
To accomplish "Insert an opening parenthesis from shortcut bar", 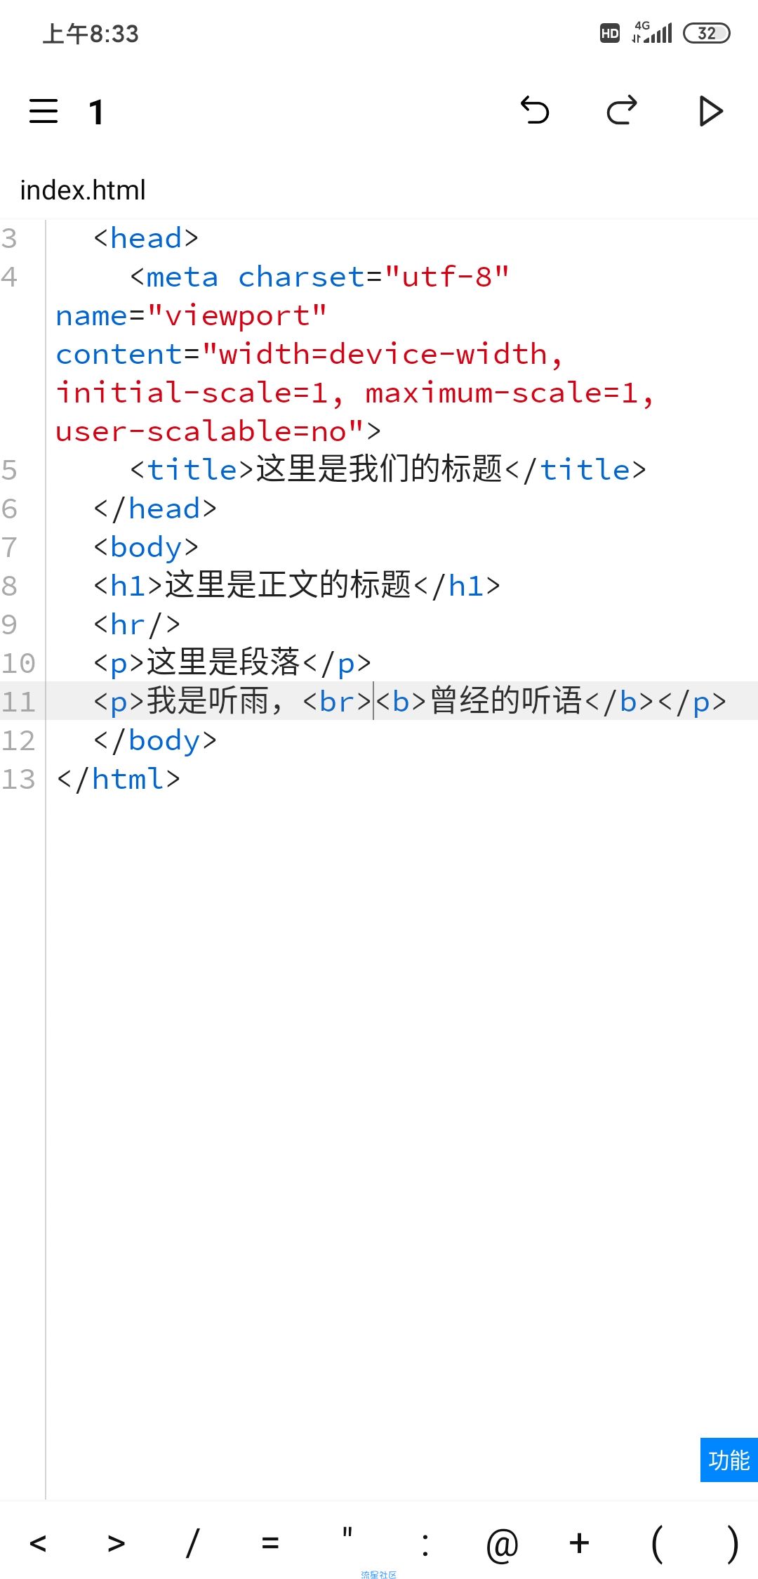I will click(x=656, y=1544).
